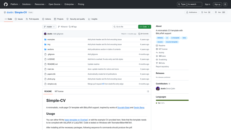This screenshot has width=231, height=130.
Task: Click the biblatex topic tag
Action: tap(160, 38)
